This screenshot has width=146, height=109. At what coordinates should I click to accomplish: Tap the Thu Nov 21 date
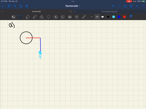(x=13, y=1)
